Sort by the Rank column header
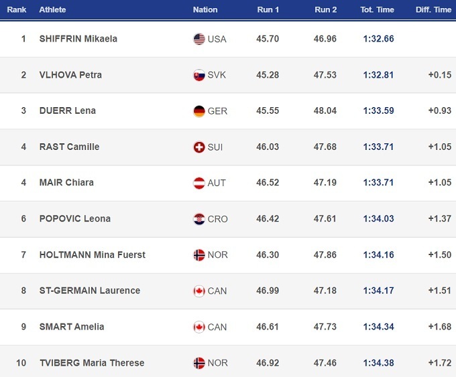This screenshot has height=377, width=456. (17, 10)
